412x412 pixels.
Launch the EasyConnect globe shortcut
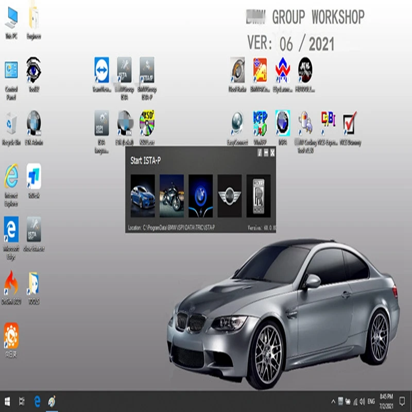coord(237,128)
